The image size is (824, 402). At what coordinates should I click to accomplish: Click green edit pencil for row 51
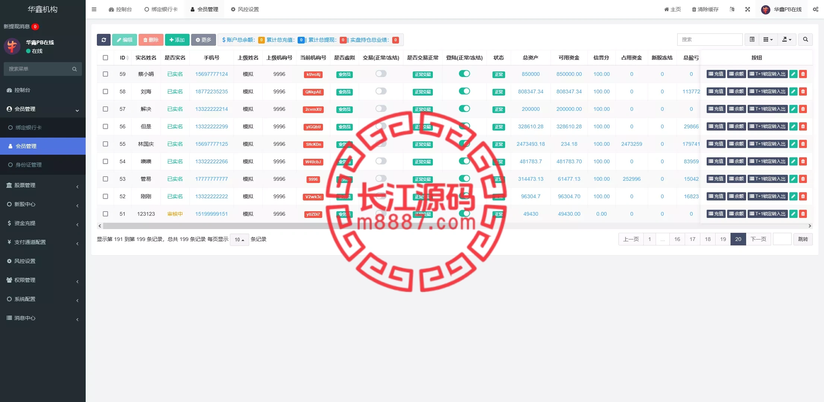coord(793,214)
